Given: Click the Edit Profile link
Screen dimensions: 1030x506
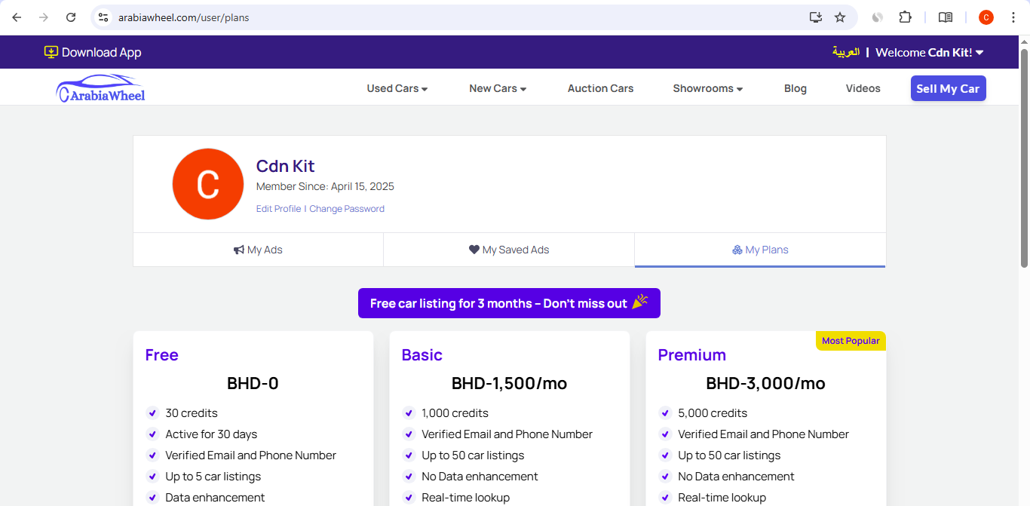Looking at the screenshot, I should pos(278,209).
